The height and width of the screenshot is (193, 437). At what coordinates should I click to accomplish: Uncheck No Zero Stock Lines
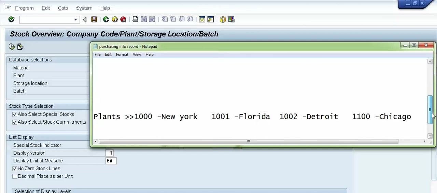[15, 169]
